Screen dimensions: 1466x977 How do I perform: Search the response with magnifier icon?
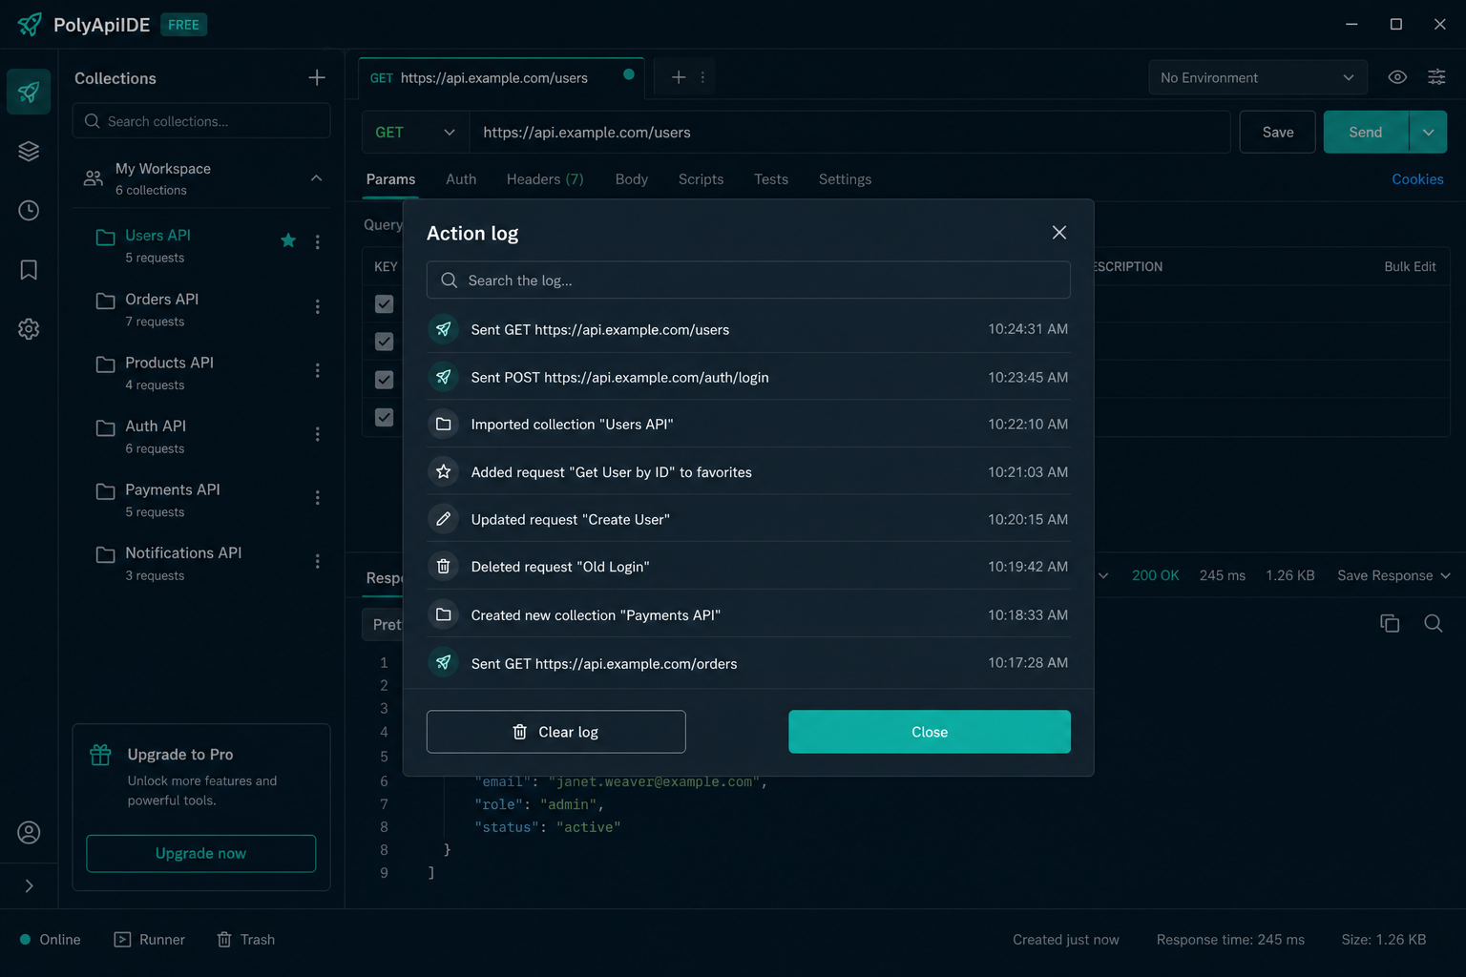click(x=1433, y=623)
